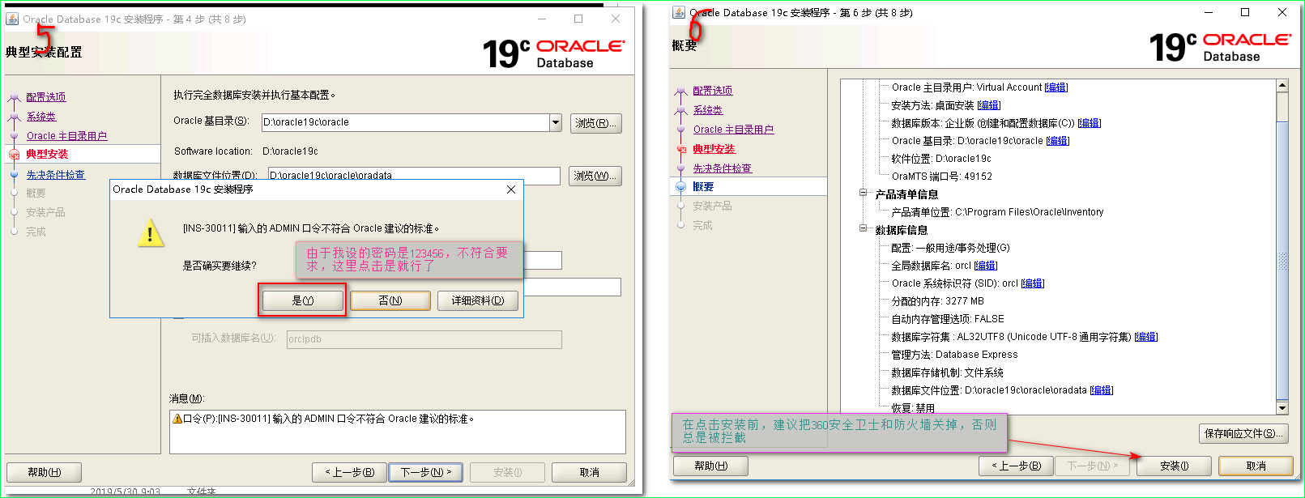The height and width of the screenshot is (498, 1305).
Task: Edit the 数据库文件位置 summary entry
Action: pos(1102,390)
